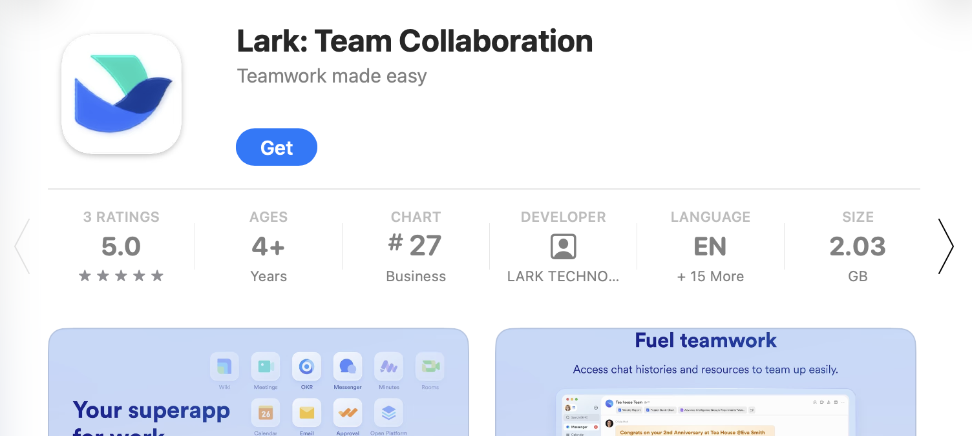
Task: Click the Fuel teamwork heading
Action: pos(706,340)
